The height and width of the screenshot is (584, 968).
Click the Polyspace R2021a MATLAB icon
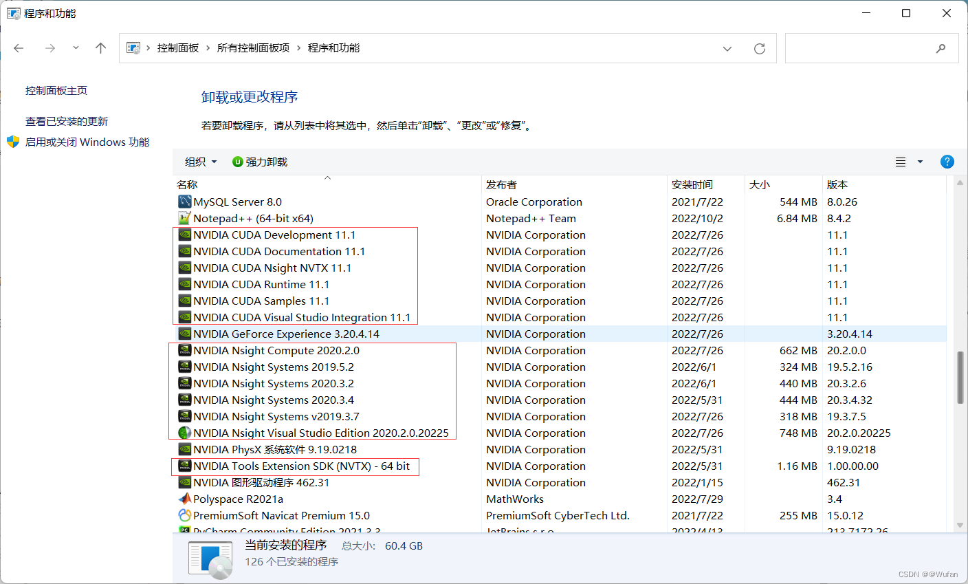[184, 499]
